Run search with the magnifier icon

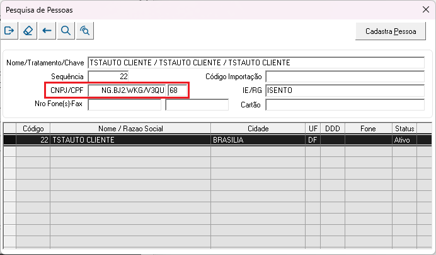point(66,31)
